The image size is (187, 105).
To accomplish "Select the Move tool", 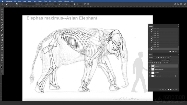I will coord(2,10).
